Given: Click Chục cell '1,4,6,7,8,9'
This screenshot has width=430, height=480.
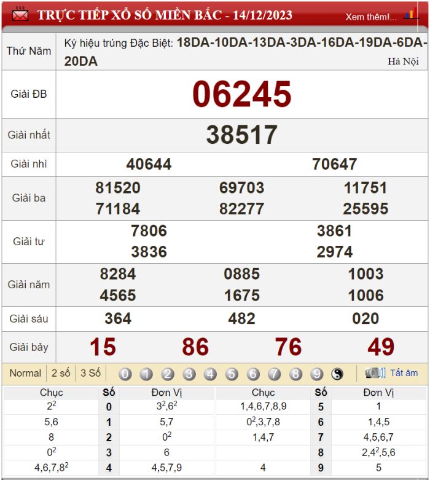Looking at the screenshot, I should click(263, 406).
